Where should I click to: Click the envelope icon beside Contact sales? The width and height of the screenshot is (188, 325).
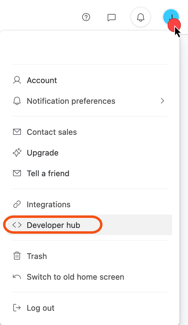17,132
